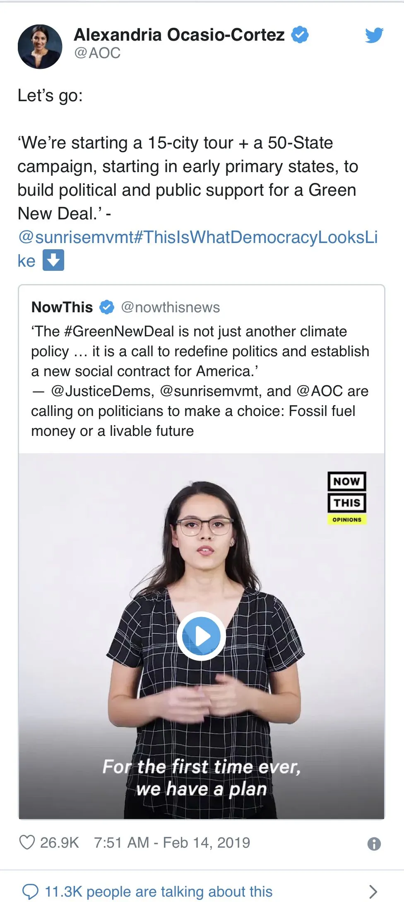Screen dimensions: 404x902
Task: Open the AOC profile avatar
Action: (40, 46)
